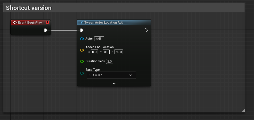
Task: Click the Shortcut version comment header
Action: (x=124, y=8)
